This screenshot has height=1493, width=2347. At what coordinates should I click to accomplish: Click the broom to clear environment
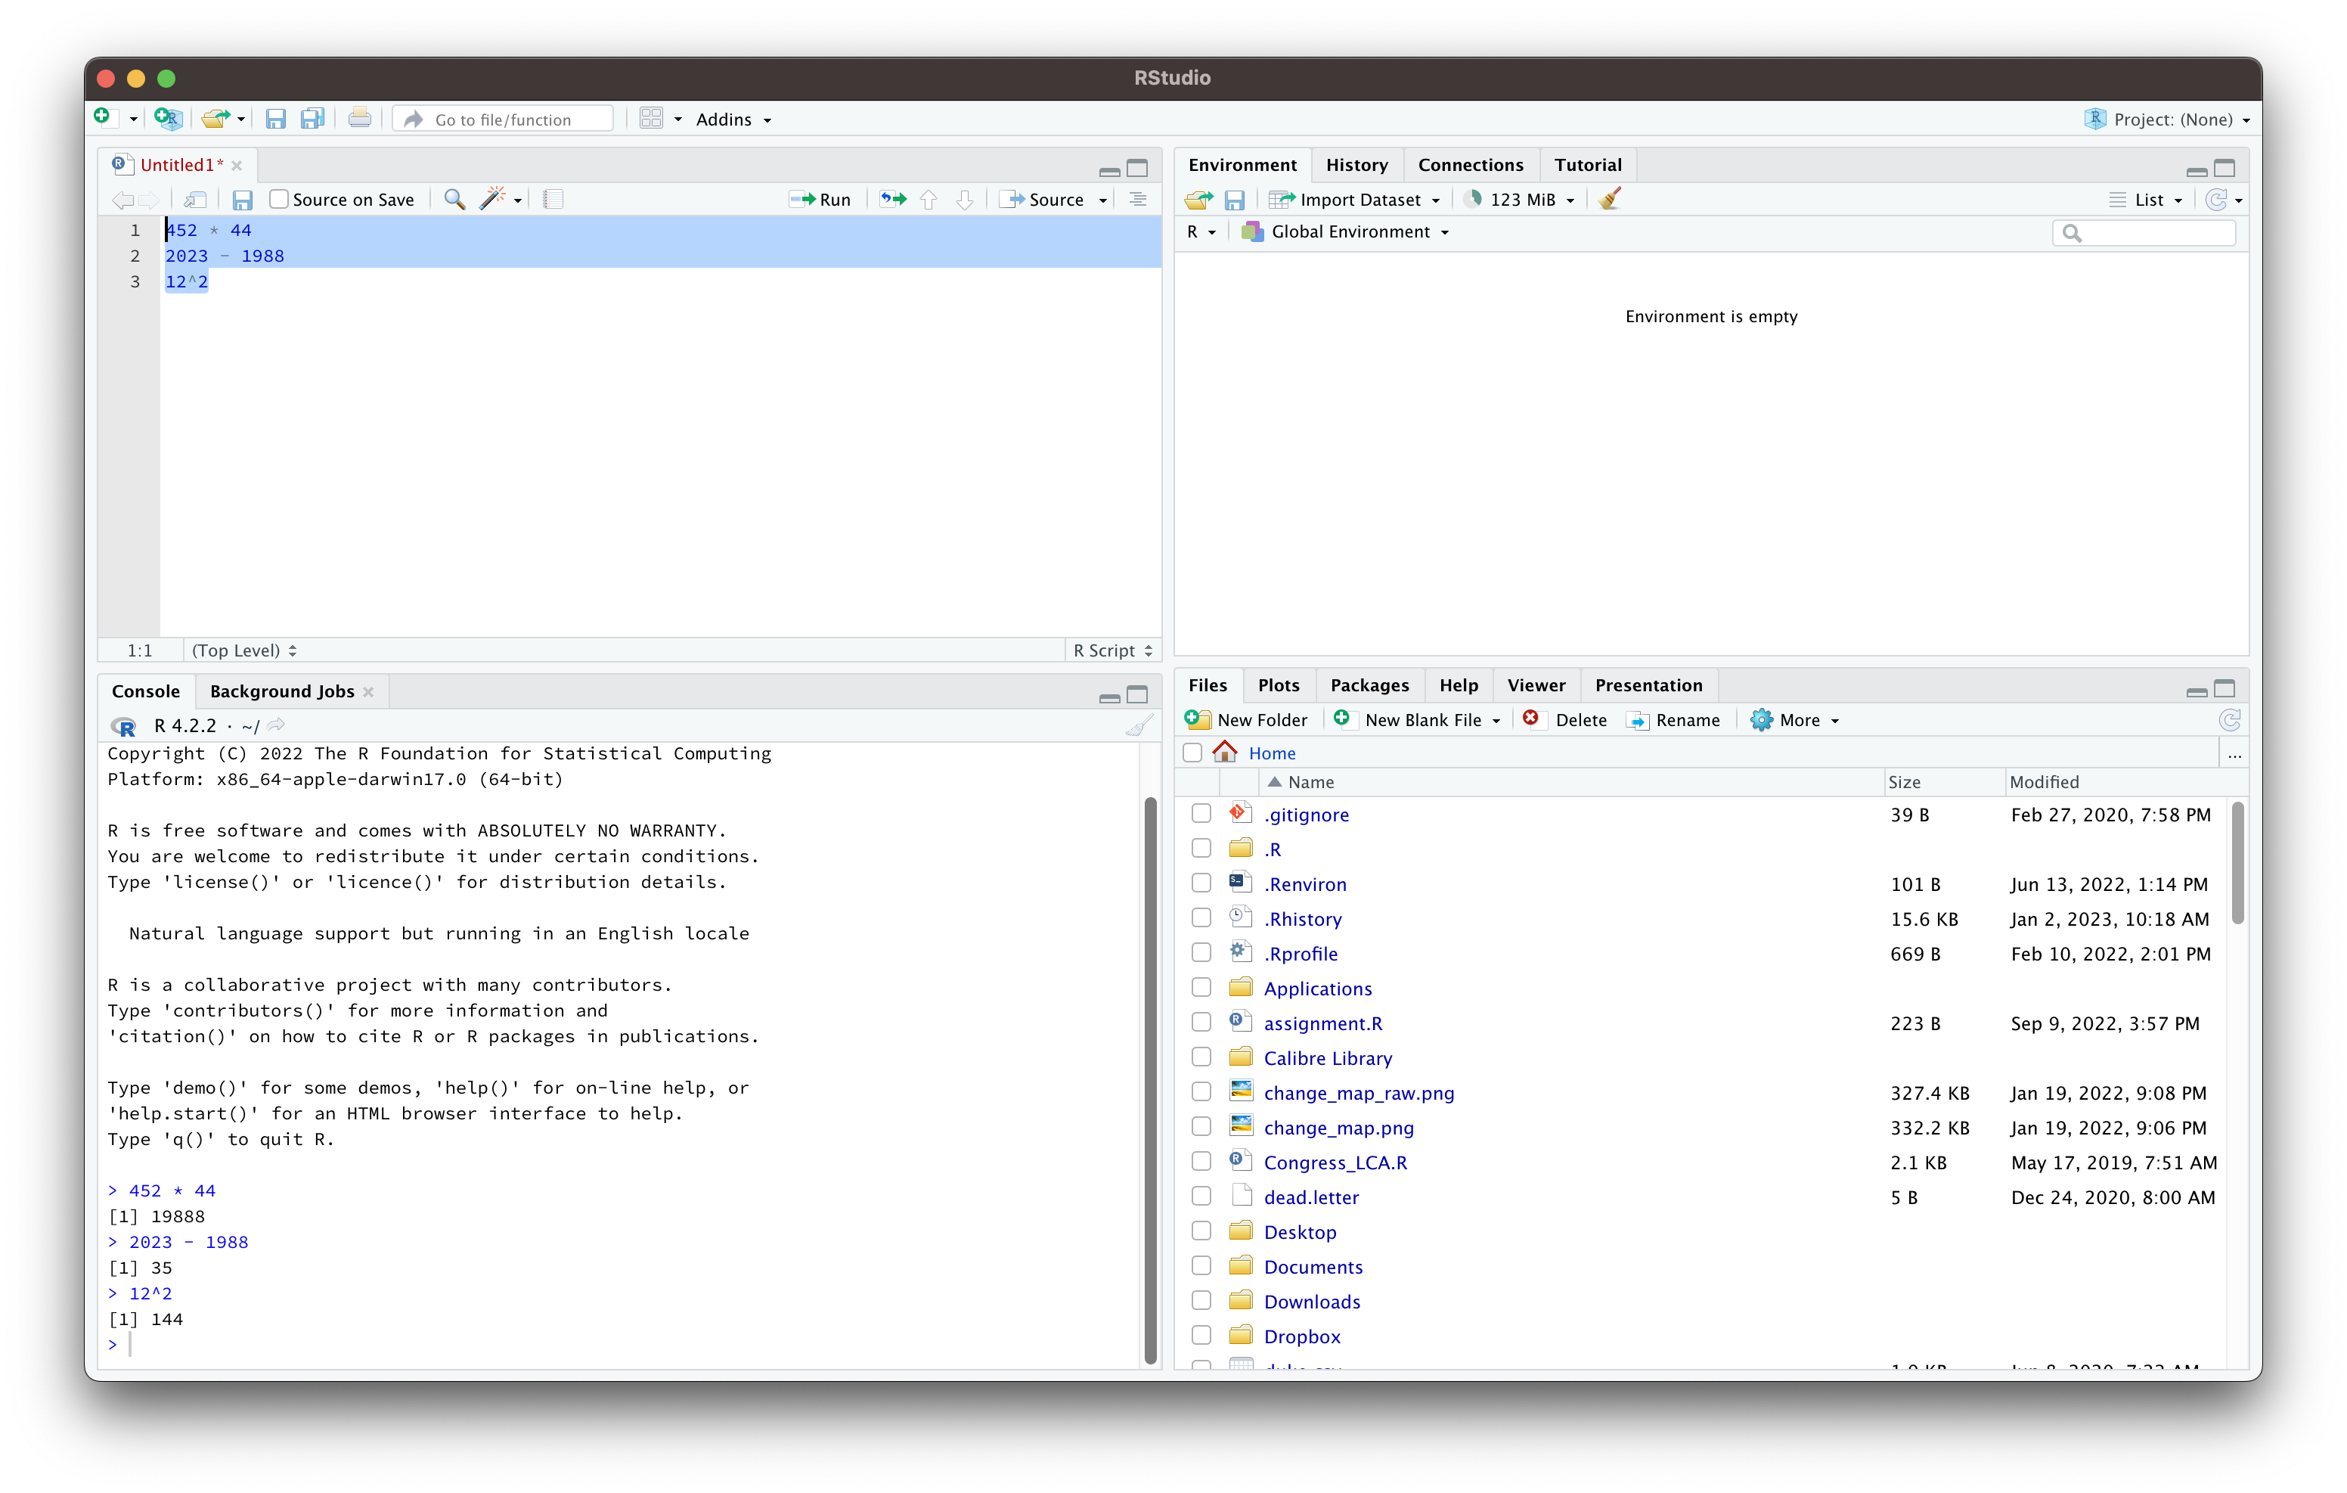point(1609,200)
